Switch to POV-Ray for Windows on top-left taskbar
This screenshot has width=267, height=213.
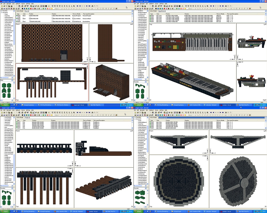pos(62,105)
